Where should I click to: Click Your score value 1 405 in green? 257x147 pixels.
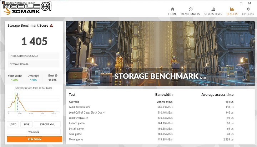pos(14,80)
